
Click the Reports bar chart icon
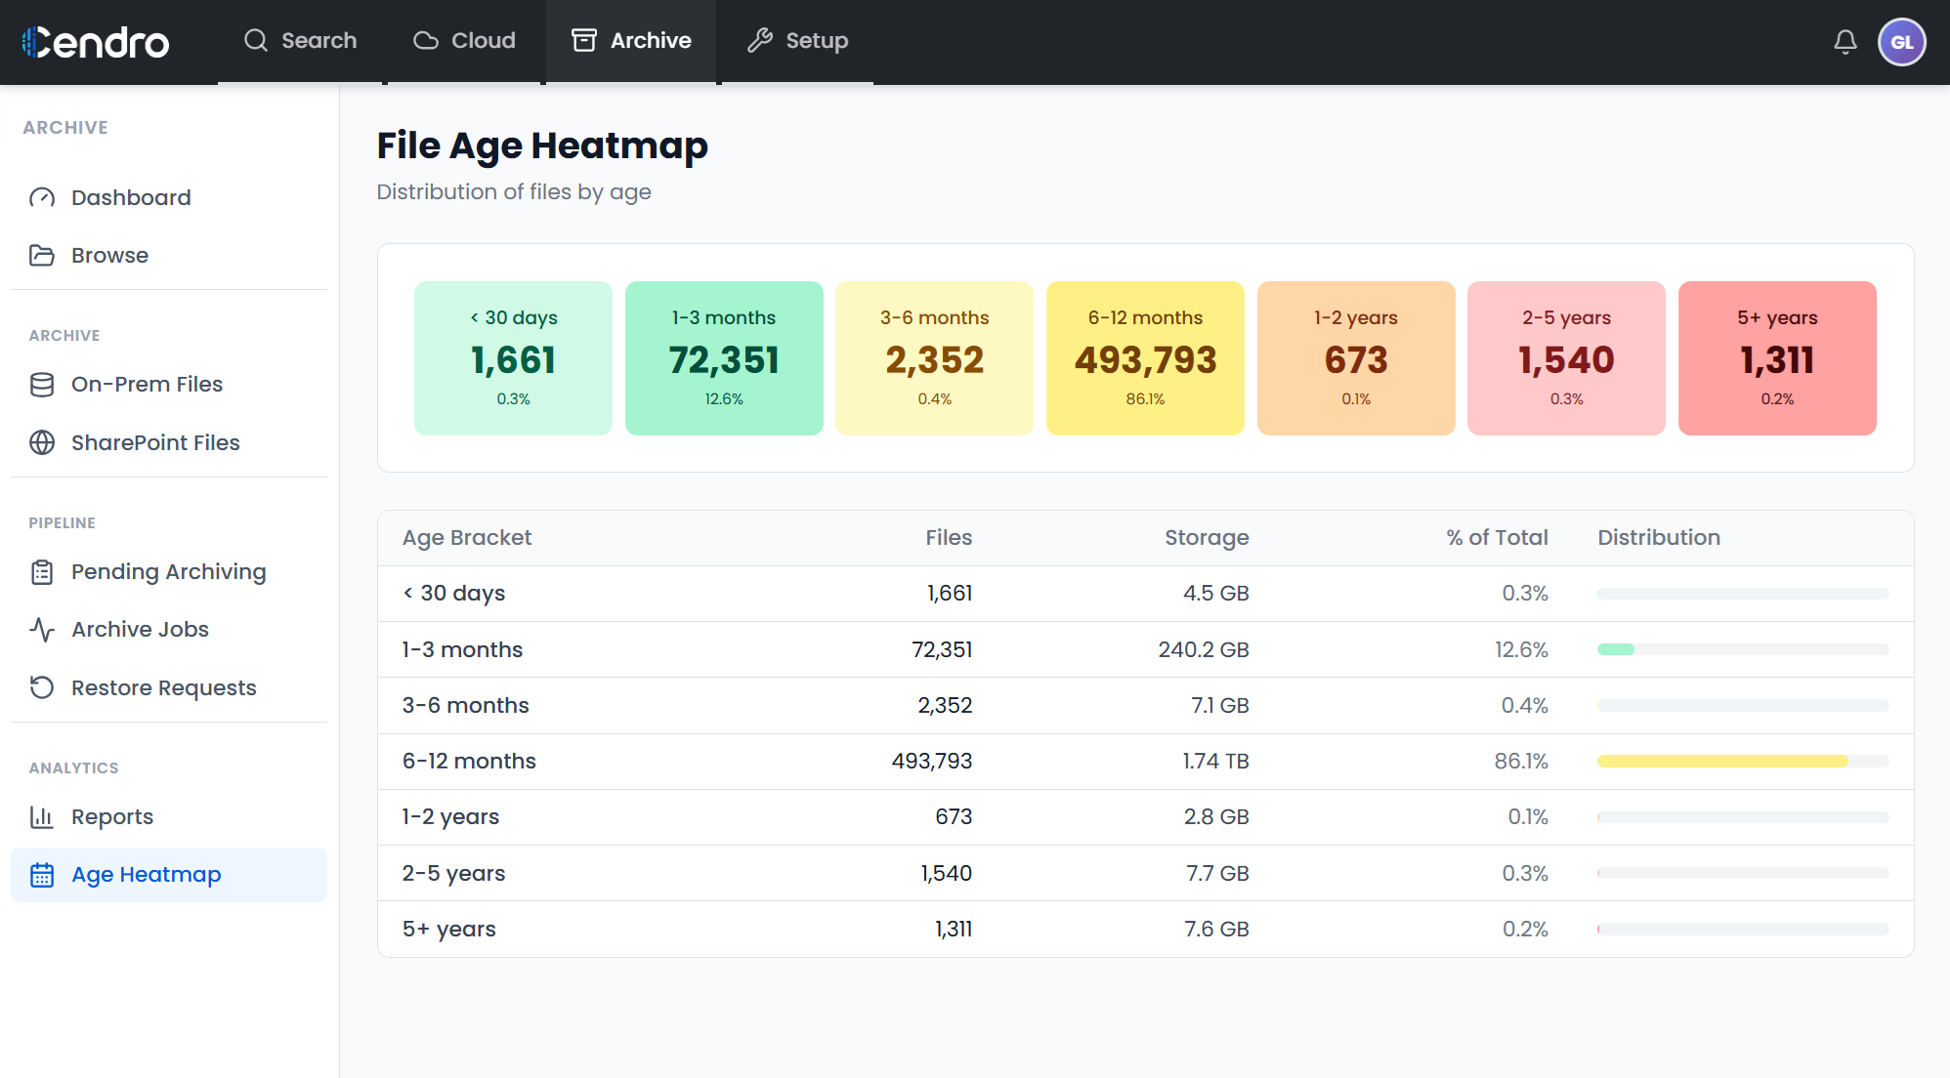[x=42, y=817]
